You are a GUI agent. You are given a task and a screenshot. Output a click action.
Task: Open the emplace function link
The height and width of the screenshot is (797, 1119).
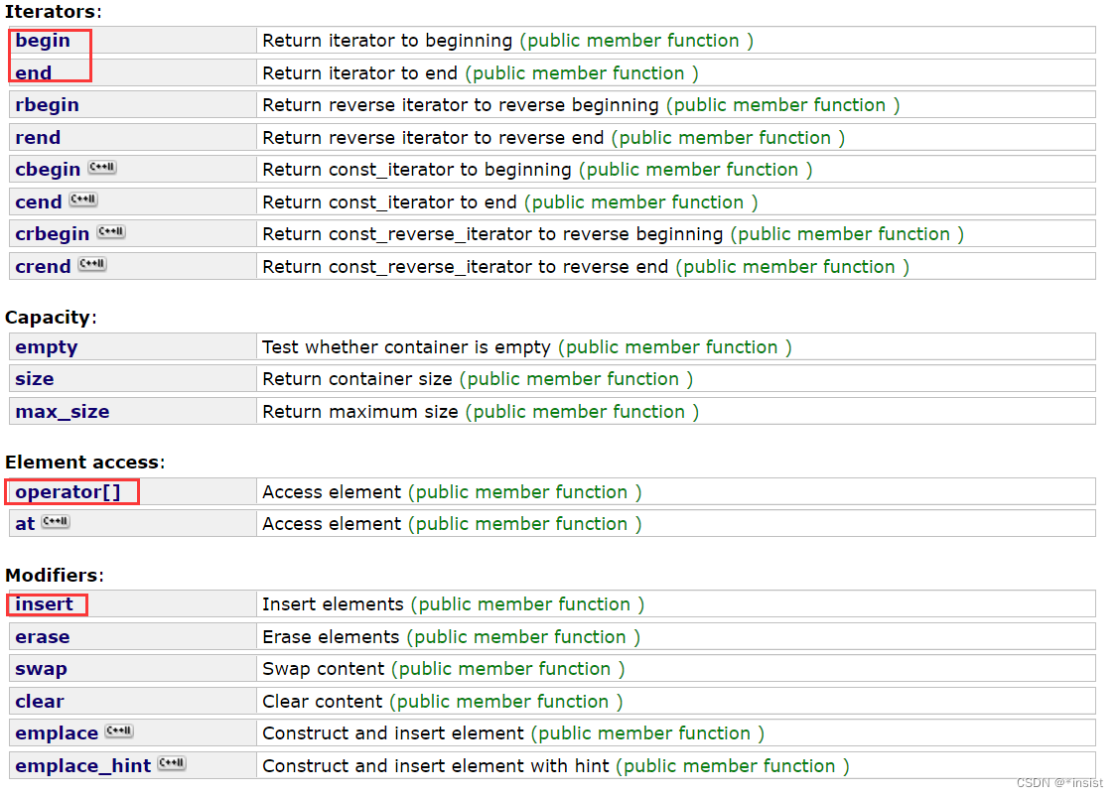(x=57, y=733)
